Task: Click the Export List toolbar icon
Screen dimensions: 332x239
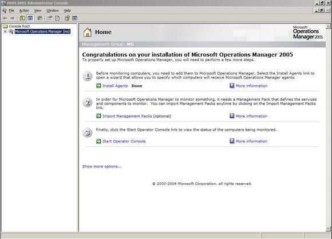Action: [x=50, y=18]
